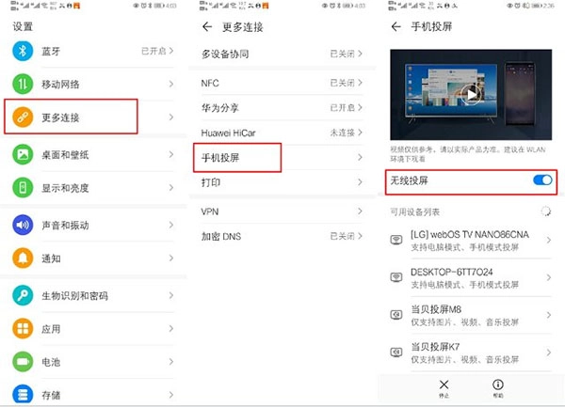The image size is (565, 407).
Task: Play the screen projection demo video
Action: (472, 94)
